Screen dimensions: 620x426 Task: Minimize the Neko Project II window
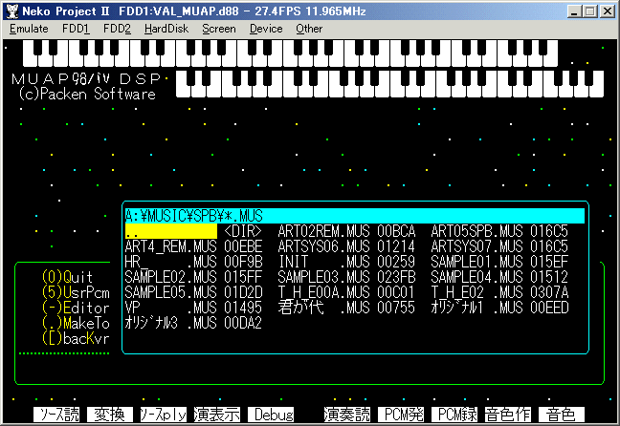pos(574,11)
